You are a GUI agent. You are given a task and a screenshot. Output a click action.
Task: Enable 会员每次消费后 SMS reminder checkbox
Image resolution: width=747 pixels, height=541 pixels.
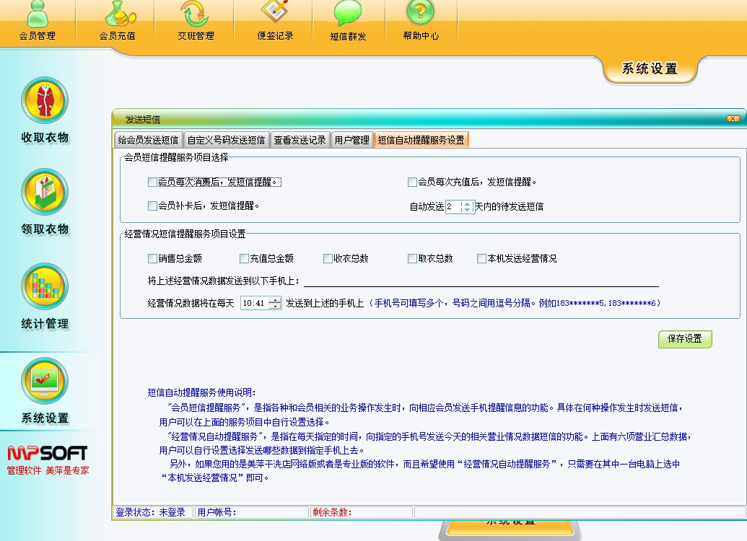pyautogui.click(x=152, y=182)
